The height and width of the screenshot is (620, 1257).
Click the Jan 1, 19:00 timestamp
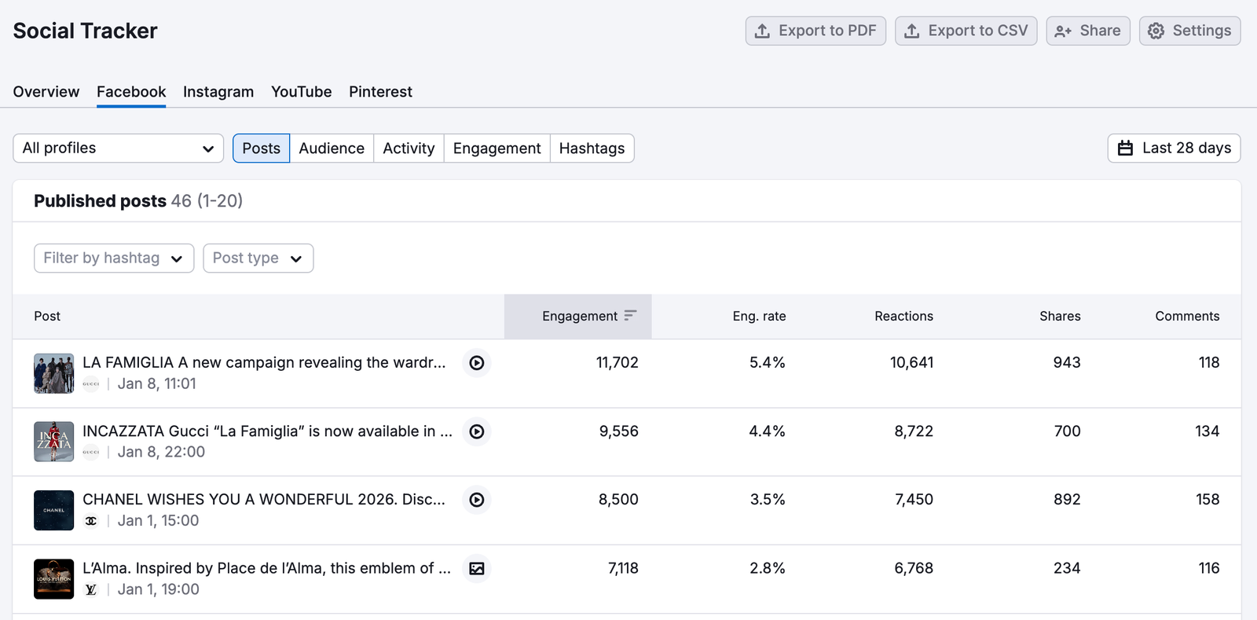click(x=159, y=589)
